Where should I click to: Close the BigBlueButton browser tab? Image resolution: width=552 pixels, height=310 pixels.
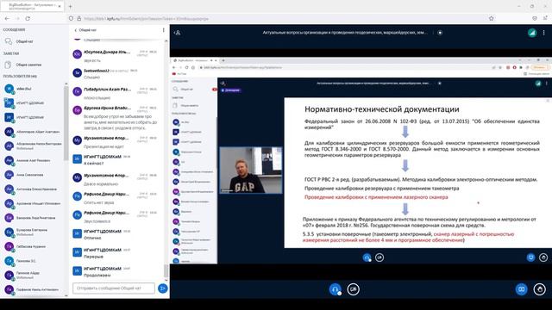point(60,6)
